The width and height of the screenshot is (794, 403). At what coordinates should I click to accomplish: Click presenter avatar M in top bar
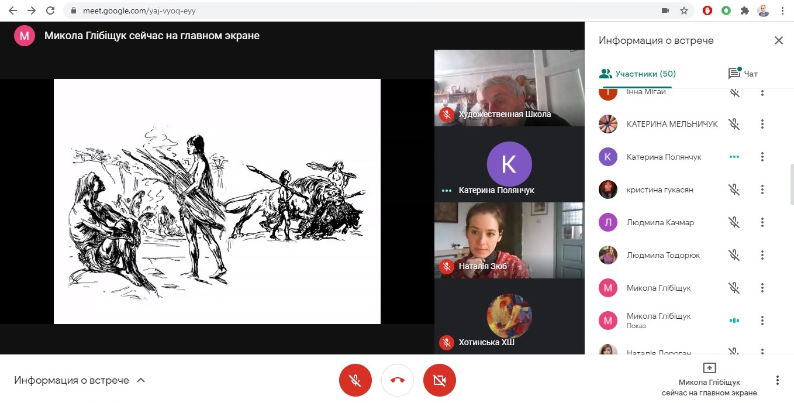coord(24,36)
